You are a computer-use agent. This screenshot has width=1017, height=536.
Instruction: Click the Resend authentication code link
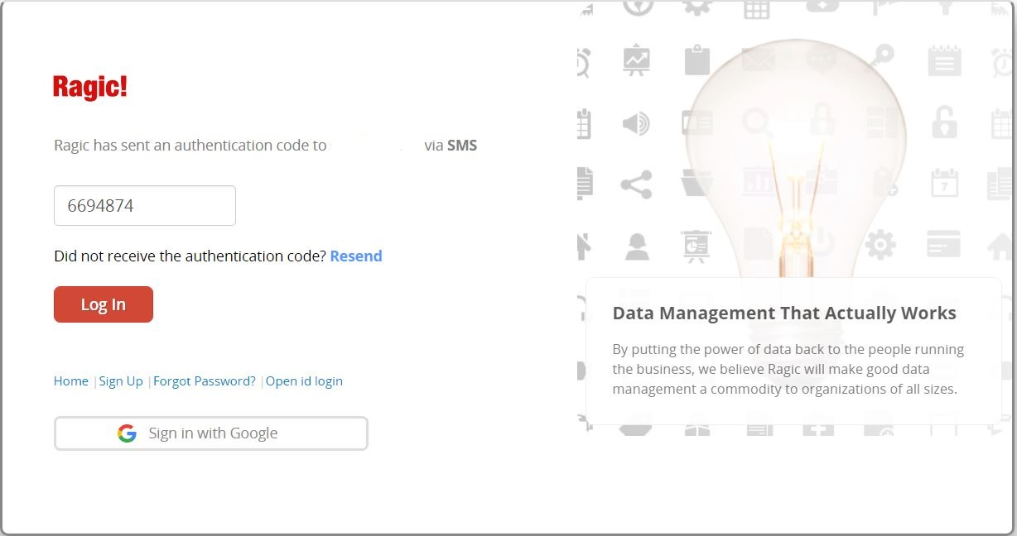point(356,256)
